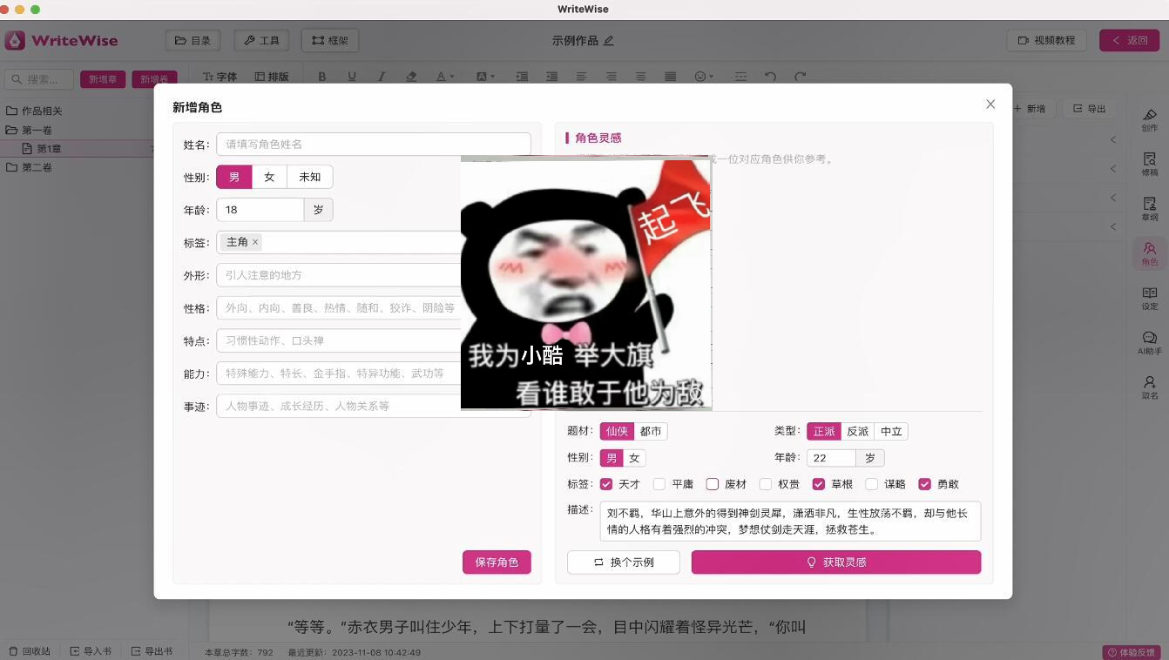This screenshot has width=1169, height=660.
Task: Justify text in toolbar
Action: point(670,77)
